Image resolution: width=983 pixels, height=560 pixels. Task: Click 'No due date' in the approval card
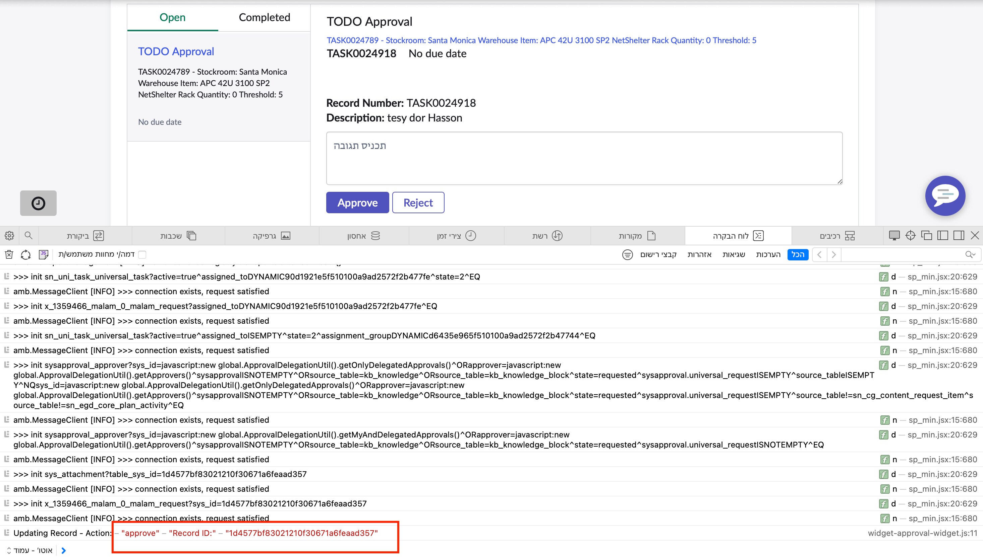coord(160,122)
